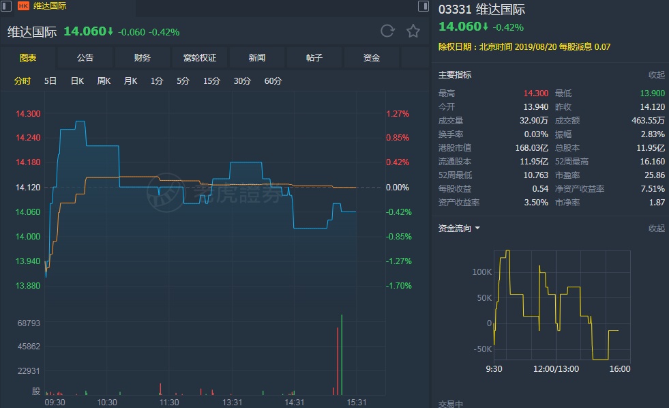Viewport: 669px width, 408px height.
Task: Click the 资产收益率 value 3.50%
Action: [536, 202]
